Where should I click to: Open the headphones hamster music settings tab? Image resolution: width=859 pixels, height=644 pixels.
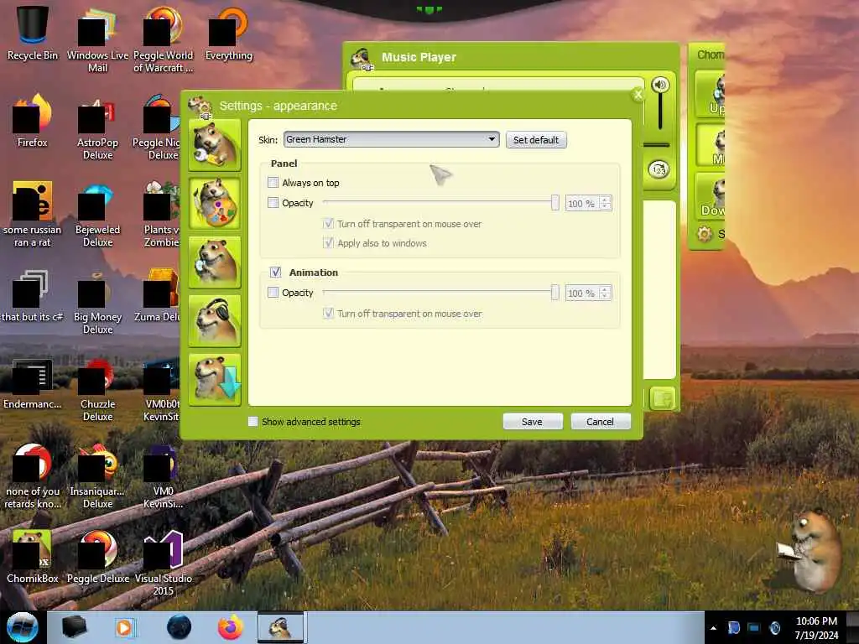click(x=214, y=321)
